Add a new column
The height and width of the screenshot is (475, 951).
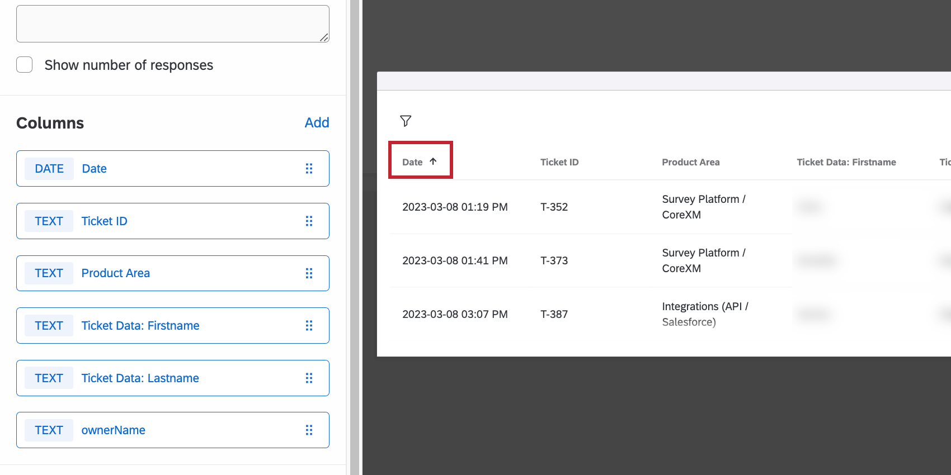317,122
